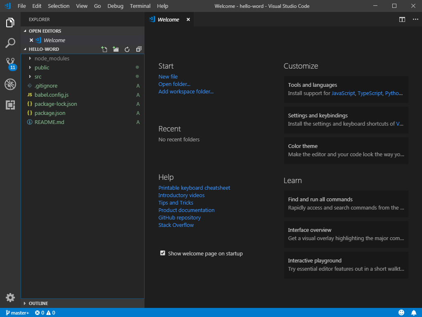422x317 pixels.
Task: Uncheck Show welcome page on startup
Action: (x=163, y=253)
